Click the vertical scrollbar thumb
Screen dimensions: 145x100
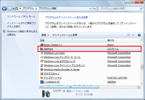(x=142, y=67)
